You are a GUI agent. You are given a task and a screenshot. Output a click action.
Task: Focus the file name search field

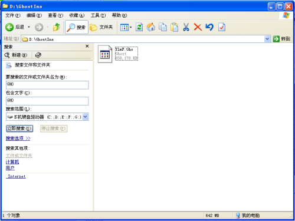47,85
